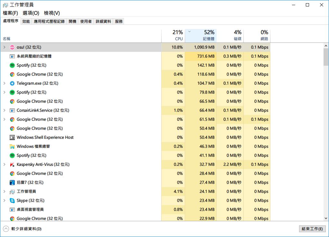This screenshot has width=329, height=237.
Task: Expand the Telegram.exe process group
Action: coord(4,83)
